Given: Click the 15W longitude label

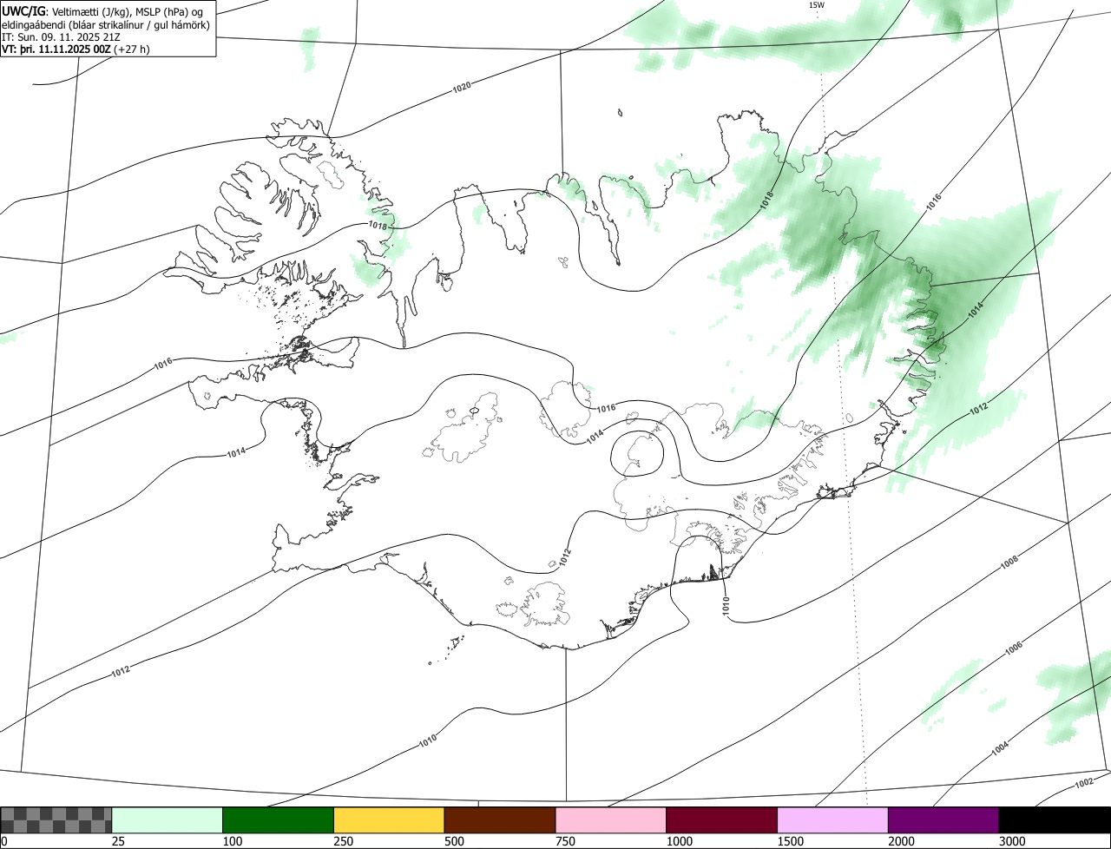Looking at the screenshot, I should pos(816,5).
